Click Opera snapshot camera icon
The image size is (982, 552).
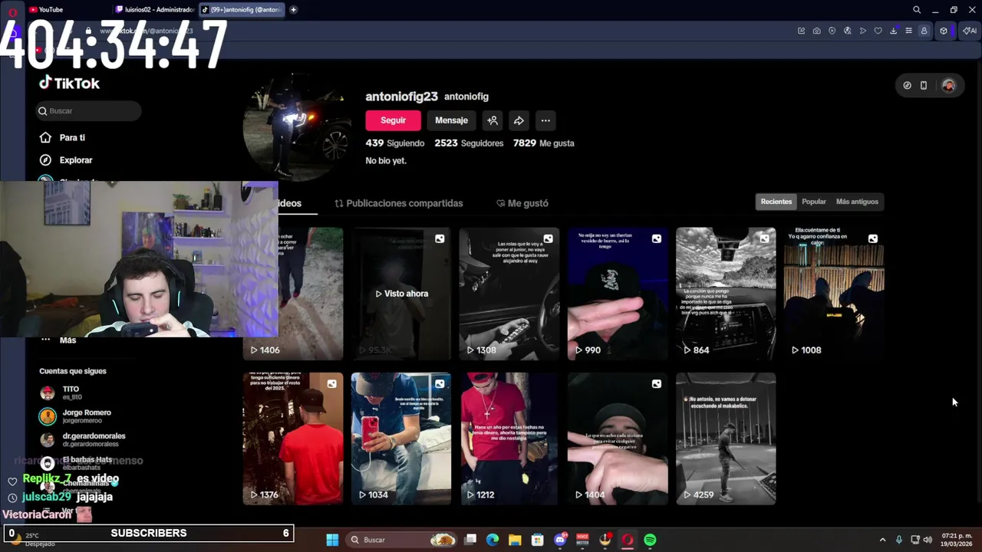816,31
